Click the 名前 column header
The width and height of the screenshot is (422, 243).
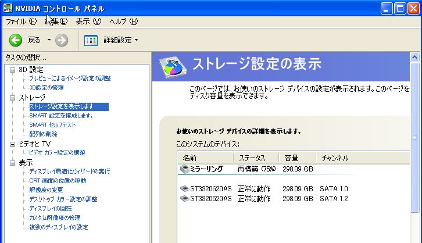(205, 158)
